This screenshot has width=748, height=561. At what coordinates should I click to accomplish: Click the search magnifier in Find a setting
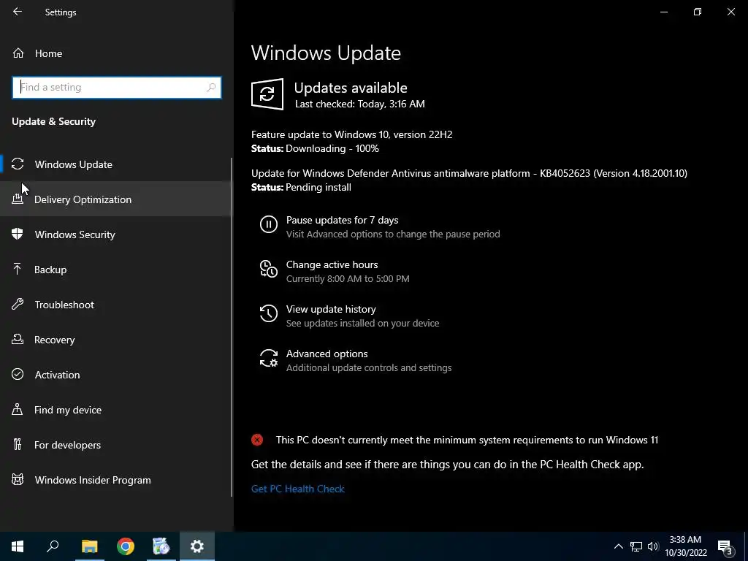tap(211, 88)
